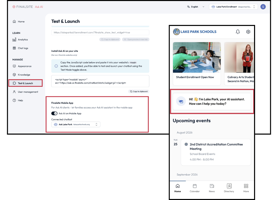The width and height of the screenshot is (278, 200).
Task: Click the 'Test & Launch' page title
Action: point(65,21)
